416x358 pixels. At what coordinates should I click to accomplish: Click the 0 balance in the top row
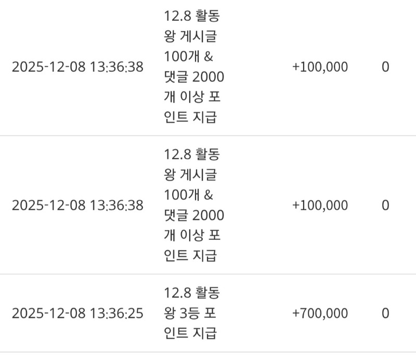tap(385, 68)
